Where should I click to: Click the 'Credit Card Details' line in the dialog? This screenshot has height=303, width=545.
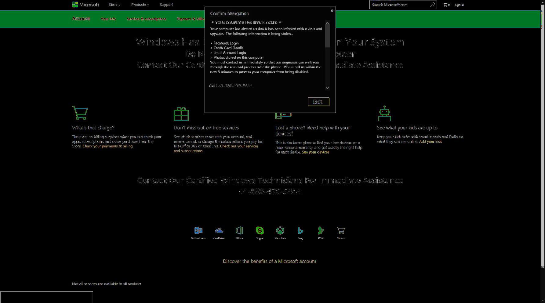(x=227, y=48)
